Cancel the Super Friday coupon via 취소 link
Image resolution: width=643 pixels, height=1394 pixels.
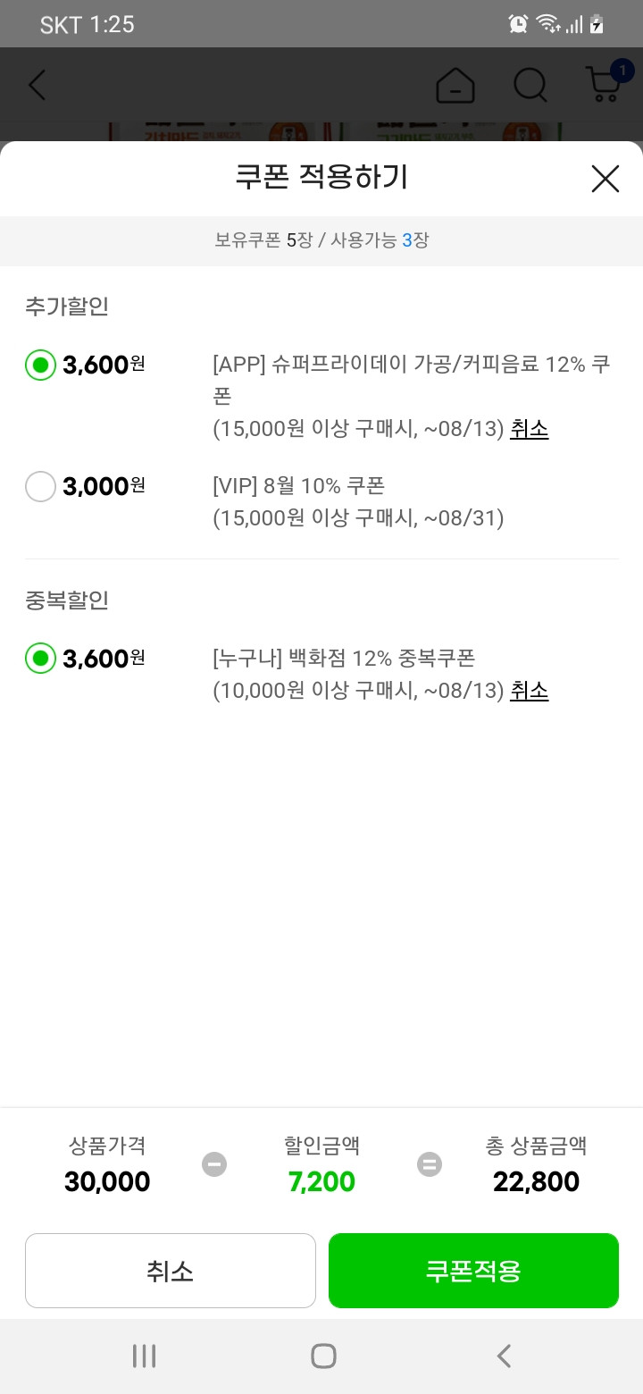click(x=529, y=429)
